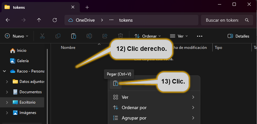The width and height of the screenshot is (257, 124).
Task: Select Inicio in the navigation pane
Action: (x=21, y=51)
